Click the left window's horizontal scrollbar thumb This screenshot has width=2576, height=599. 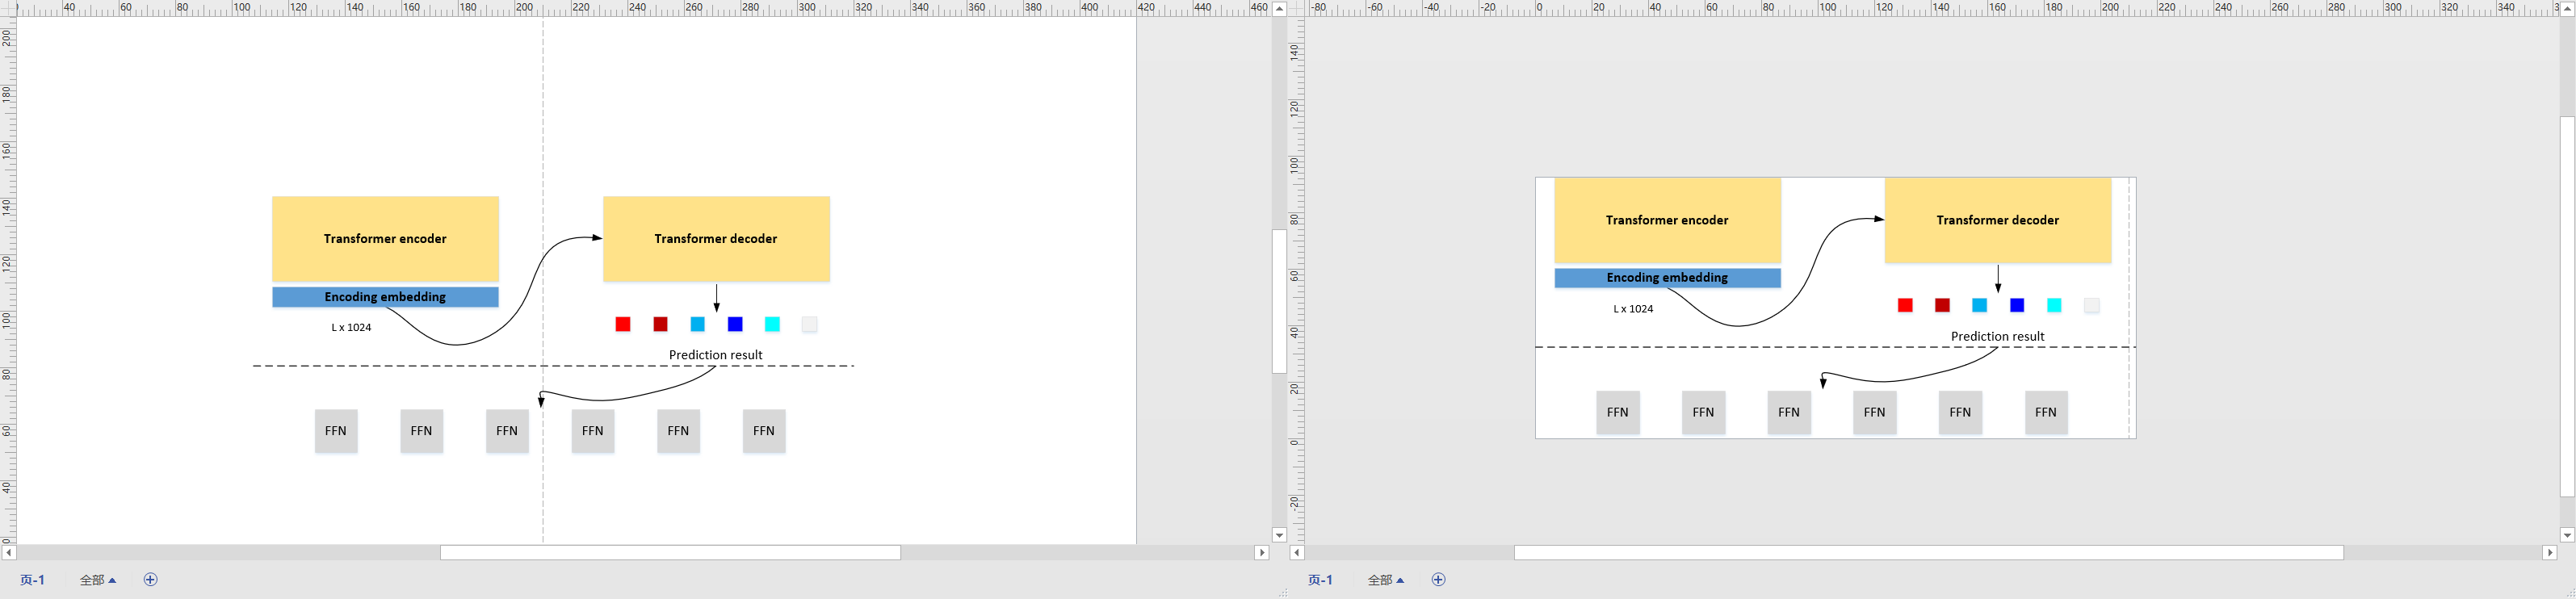670,552
